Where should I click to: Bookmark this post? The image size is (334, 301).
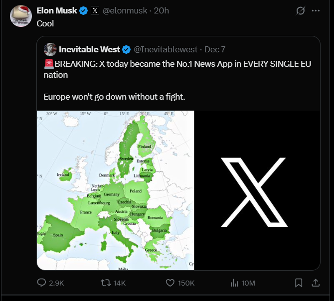299,283
